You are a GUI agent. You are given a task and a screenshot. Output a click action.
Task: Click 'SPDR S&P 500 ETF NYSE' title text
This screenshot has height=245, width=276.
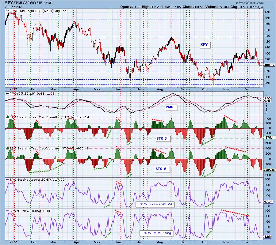[33, 3]
